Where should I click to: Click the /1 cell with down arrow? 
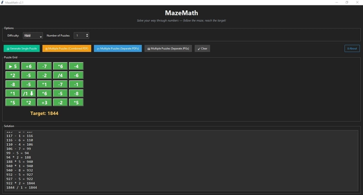(29, 93)
